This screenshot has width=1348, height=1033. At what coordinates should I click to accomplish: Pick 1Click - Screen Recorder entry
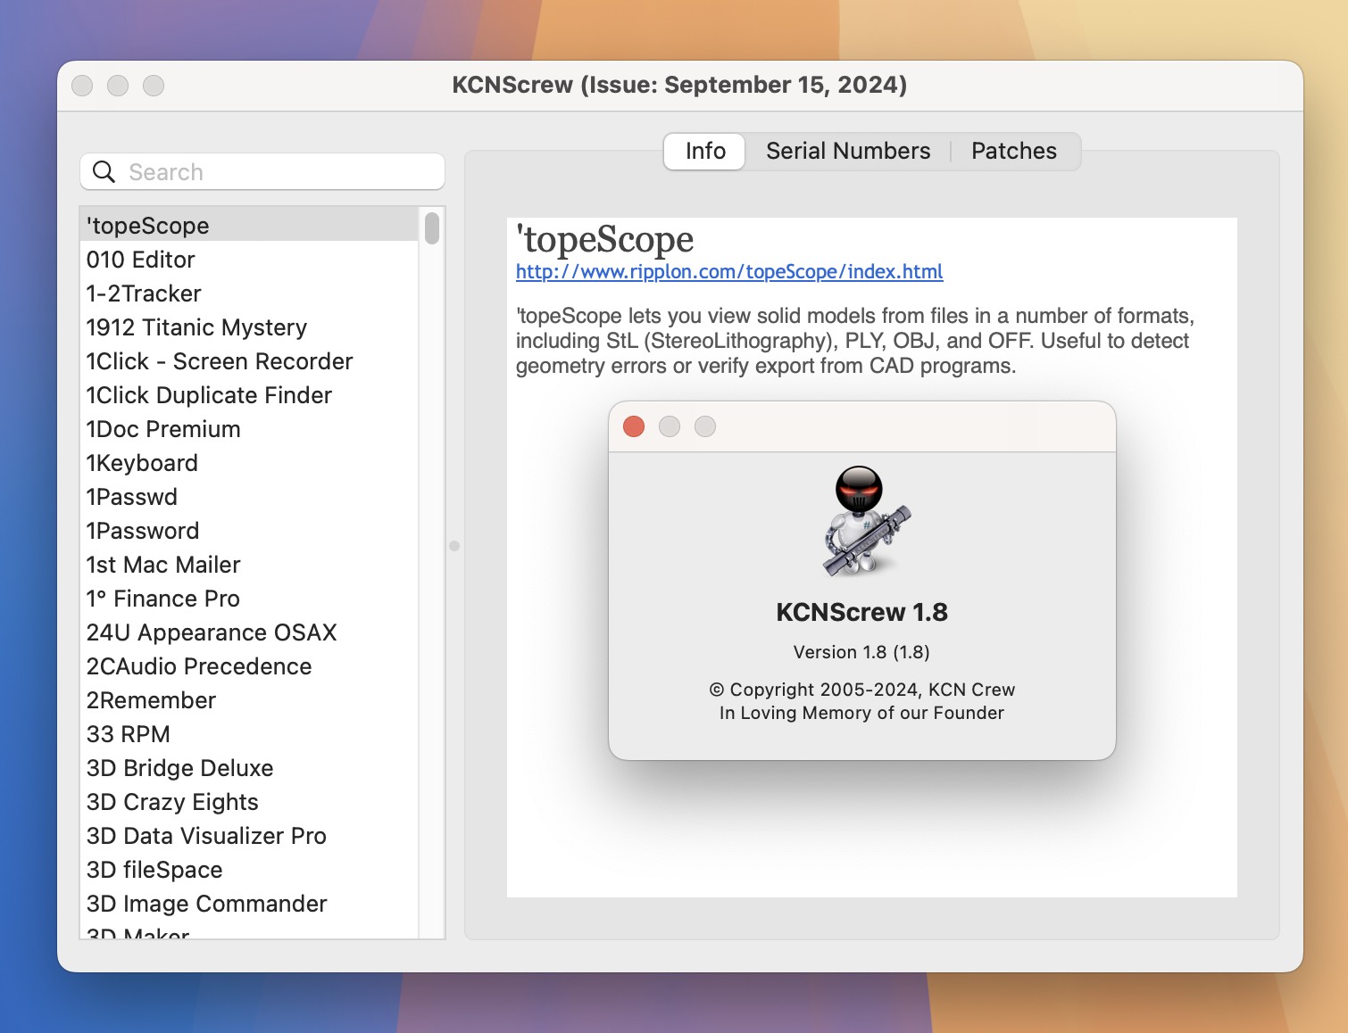point(249,361)
